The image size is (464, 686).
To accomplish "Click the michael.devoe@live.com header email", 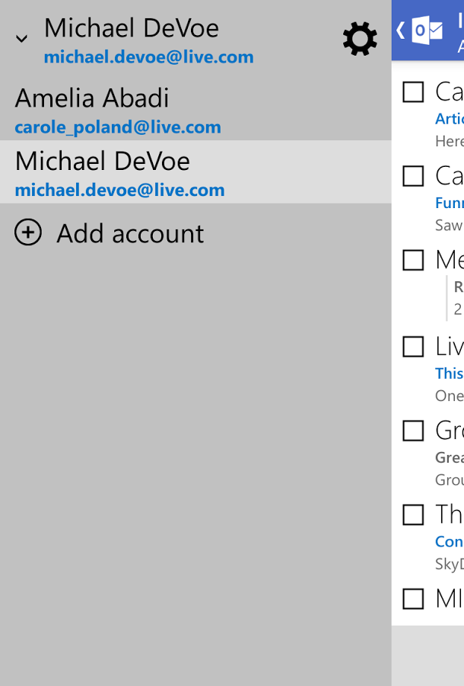I will [148, 57].
